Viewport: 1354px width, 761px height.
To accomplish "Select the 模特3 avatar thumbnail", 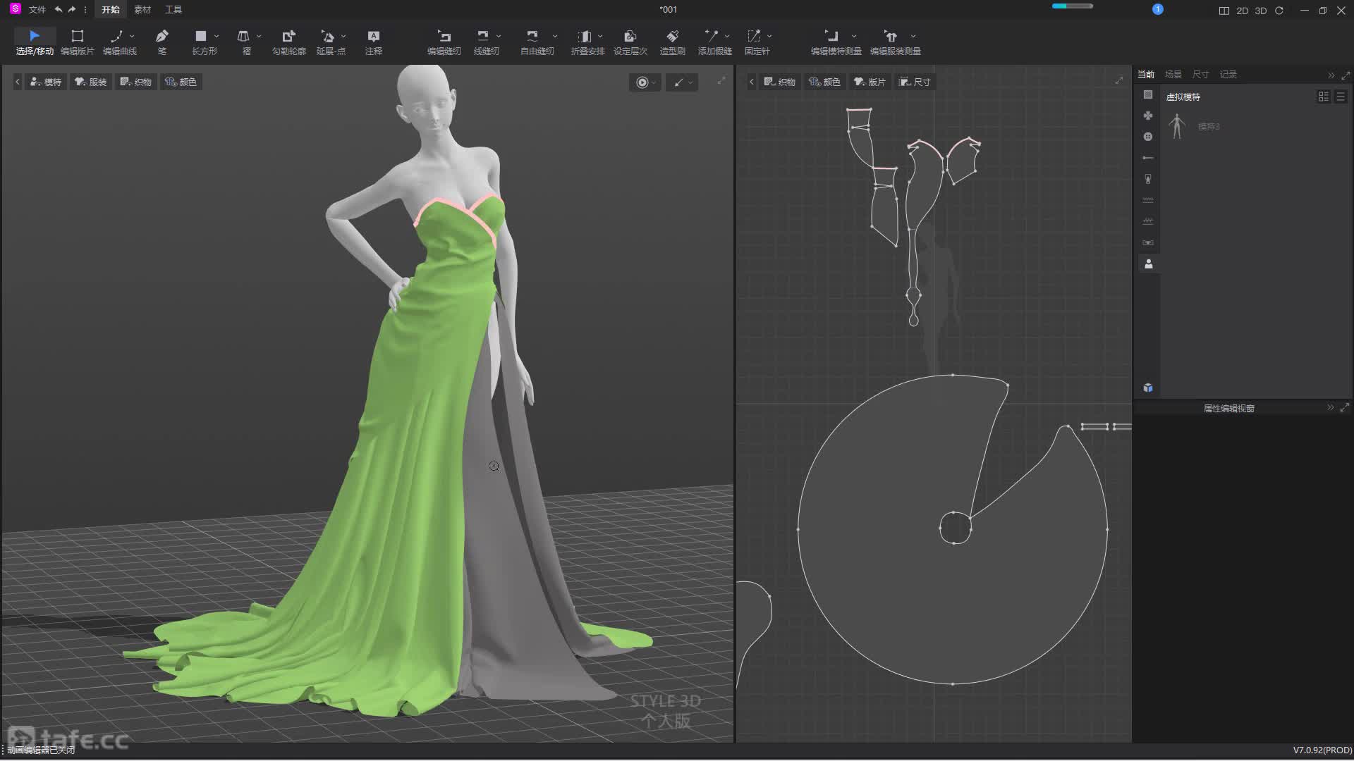I will [1177, 126].
